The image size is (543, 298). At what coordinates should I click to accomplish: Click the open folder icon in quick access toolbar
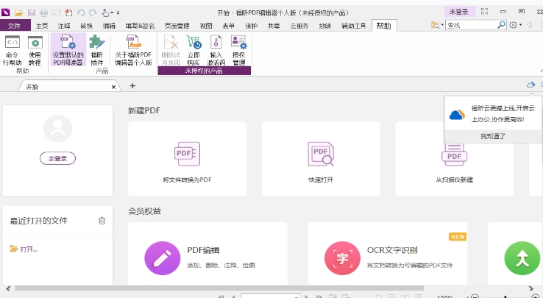pos(18,13)
